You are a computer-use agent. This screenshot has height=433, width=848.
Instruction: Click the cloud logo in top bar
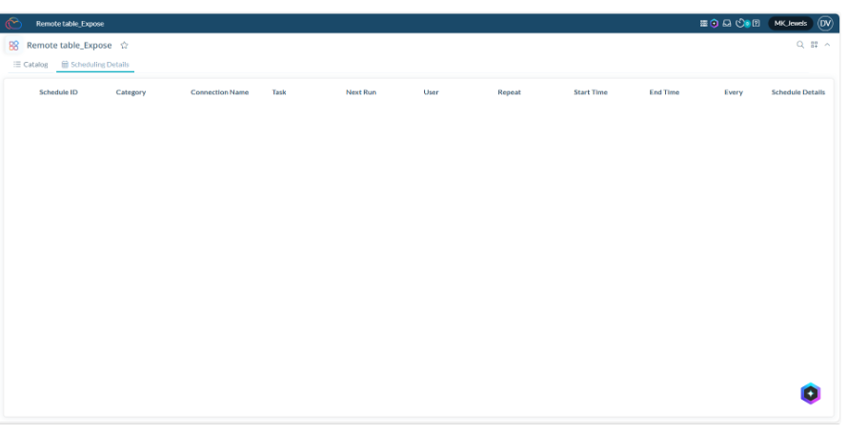[x=13, y=23]
